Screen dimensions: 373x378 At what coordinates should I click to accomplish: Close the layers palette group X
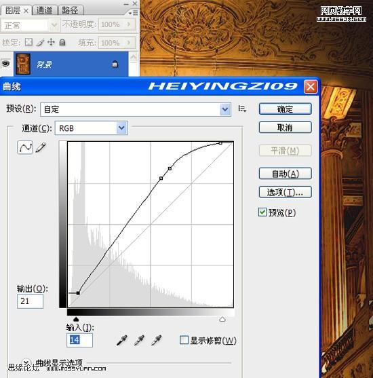click(135, 3)
